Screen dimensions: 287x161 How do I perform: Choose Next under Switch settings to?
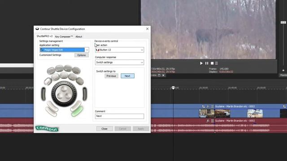click(127, 76)
